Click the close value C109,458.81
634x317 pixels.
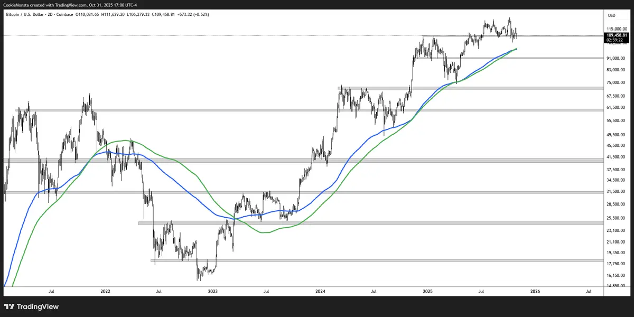point(163,14)
